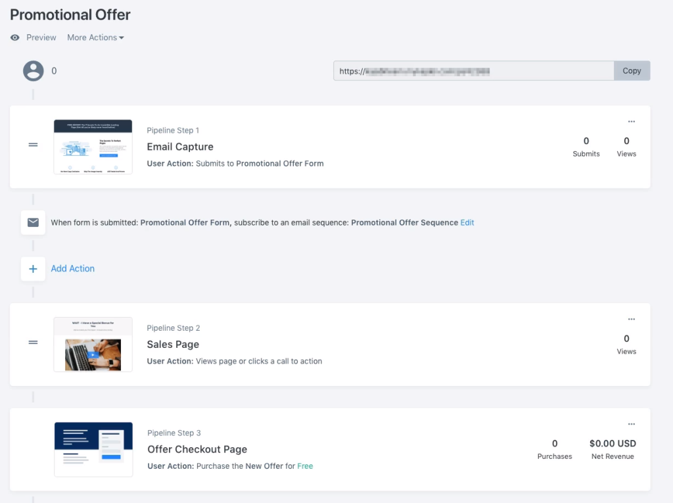Open the Email Capture page thumbnail
The image size is (673, 503).
coord(93,147)
